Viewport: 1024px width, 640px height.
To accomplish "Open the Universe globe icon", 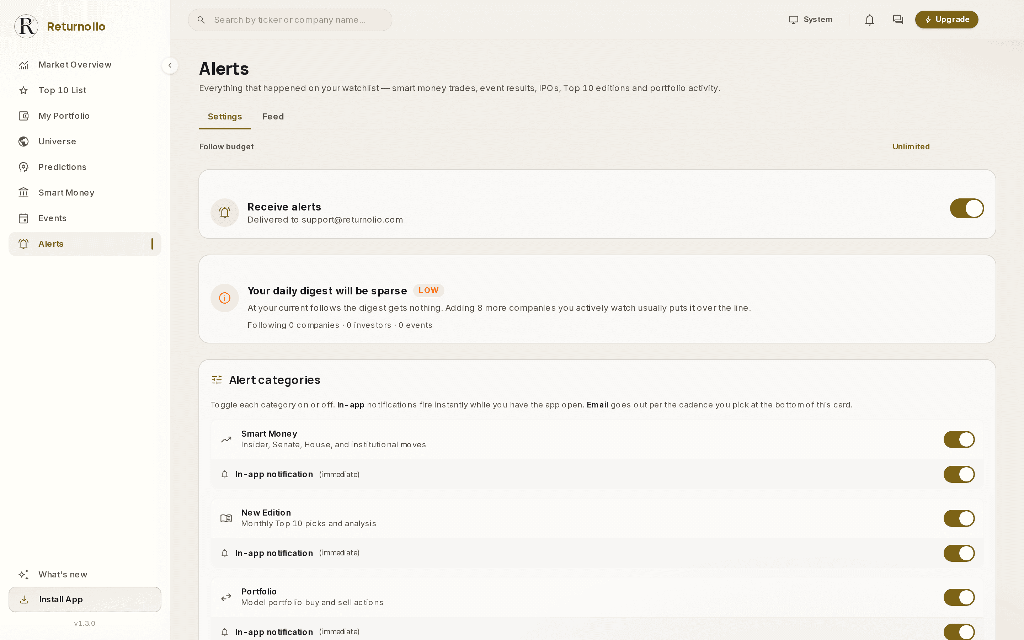I will click(x=24, y=142).
